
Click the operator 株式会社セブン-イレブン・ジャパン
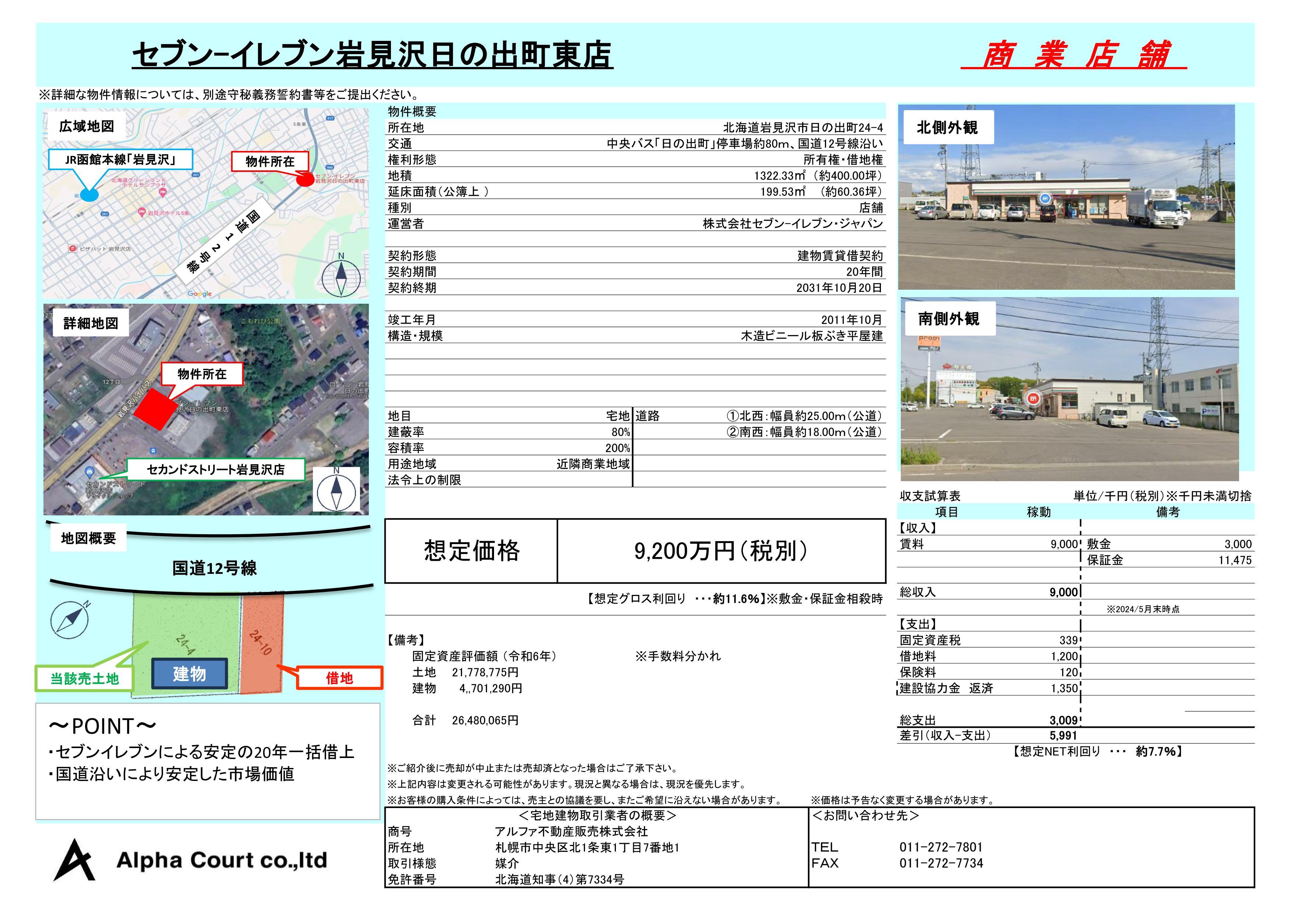[793, 224]
